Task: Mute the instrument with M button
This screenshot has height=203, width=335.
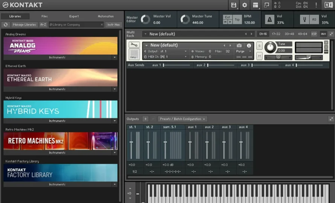Action: click(259, 56)
